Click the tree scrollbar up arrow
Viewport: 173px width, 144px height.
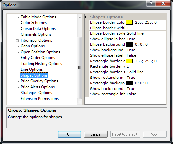tap(80, 17)
